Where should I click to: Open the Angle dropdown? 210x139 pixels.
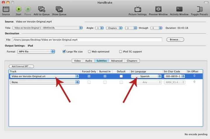click(99, 28)
